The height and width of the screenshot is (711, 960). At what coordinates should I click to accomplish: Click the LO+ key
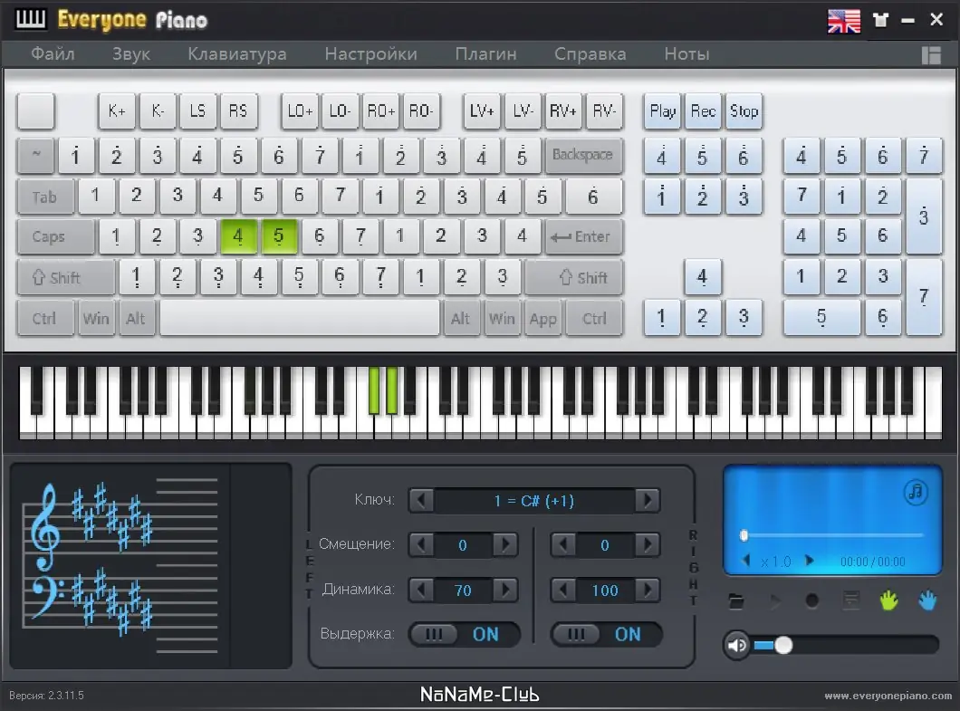point(300,111)
